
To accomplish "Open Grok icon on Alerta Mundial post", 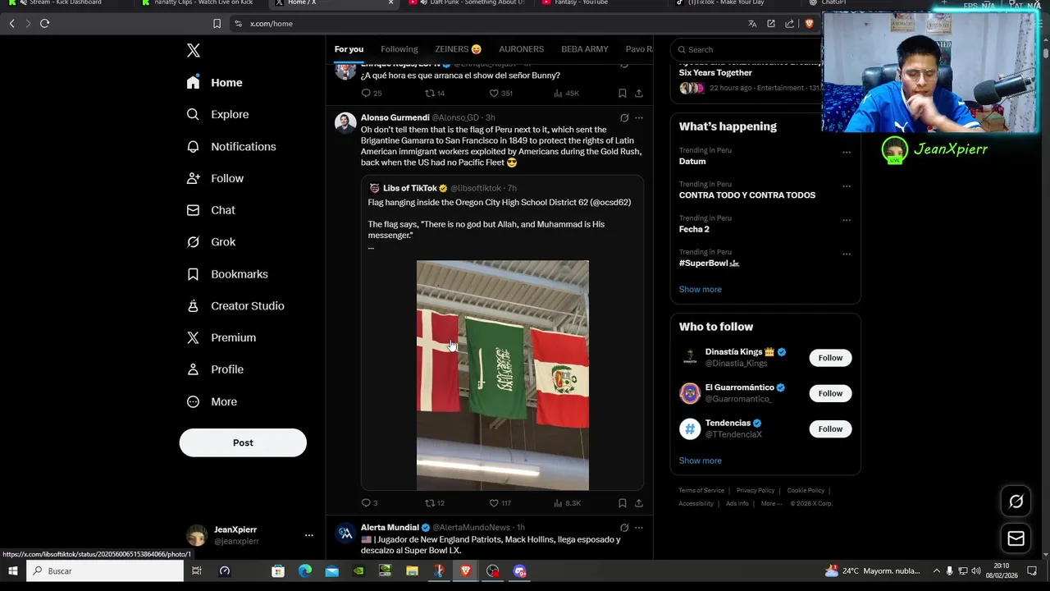I will pyautogui.click(x=624, y=528).
